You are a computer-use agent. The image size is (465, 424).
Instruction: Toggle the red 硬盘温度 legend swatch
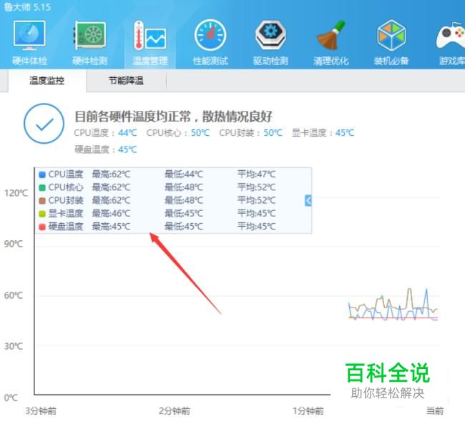(x=42, y=227)
